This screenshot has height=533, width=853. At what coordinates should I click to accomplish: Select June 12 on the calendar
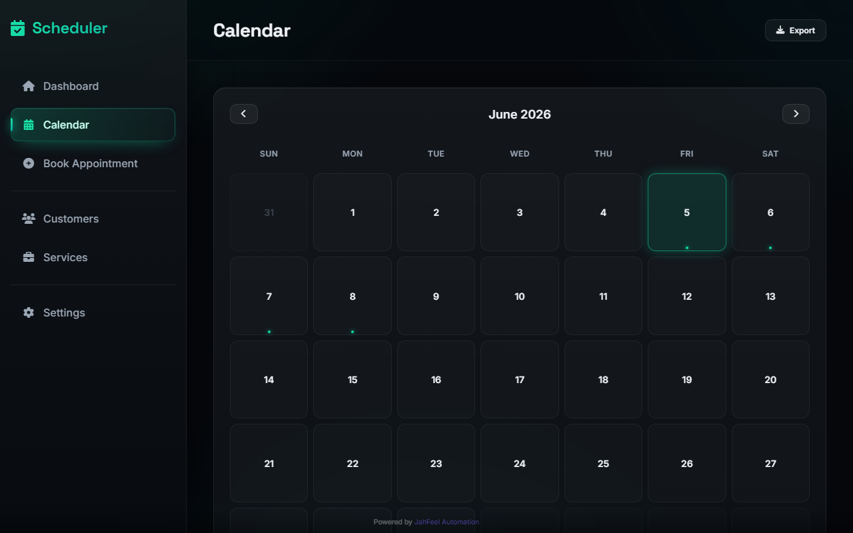[x=687, y=296]
